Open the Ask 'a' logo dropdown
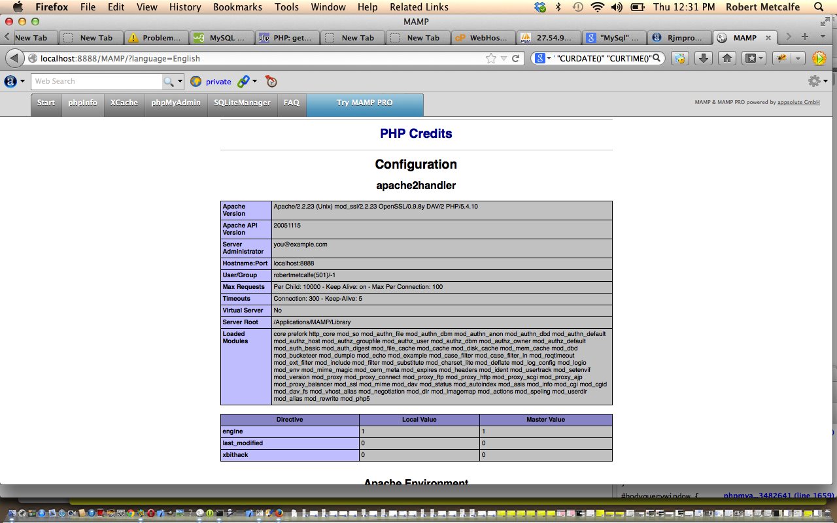Screen dimensions: 837x523 (14, 82)
